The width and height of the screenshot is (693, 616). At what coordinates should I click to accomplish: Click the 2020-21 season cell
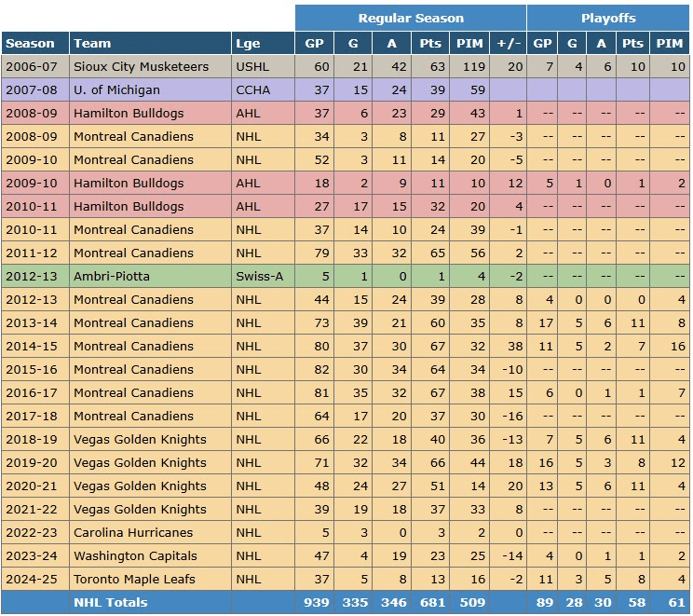pos(34,486)
